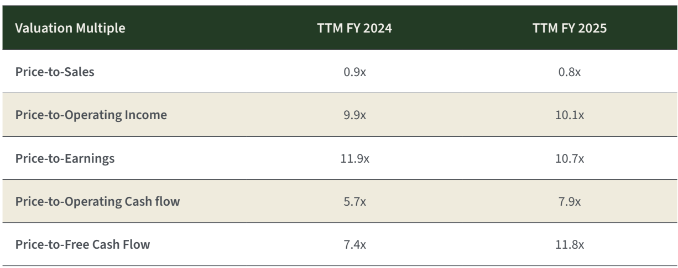
Task: Click the 0.9x Price-to-Sales value
Action: point(354,72)
